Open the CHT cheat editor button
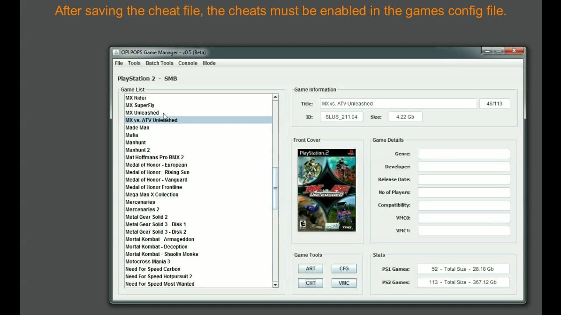The image size is (561, 315). point(310,283)
